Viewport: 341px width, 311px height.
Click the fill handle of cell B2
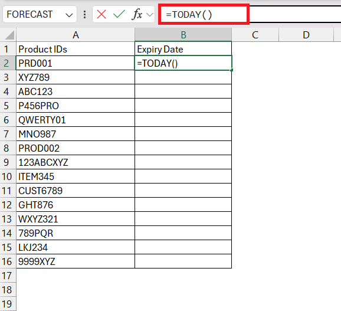232,70
